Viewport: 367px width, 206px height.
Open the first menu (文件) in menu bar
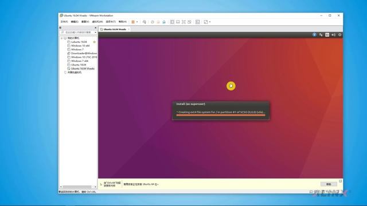pyautogui.click(x=64, y=22)
